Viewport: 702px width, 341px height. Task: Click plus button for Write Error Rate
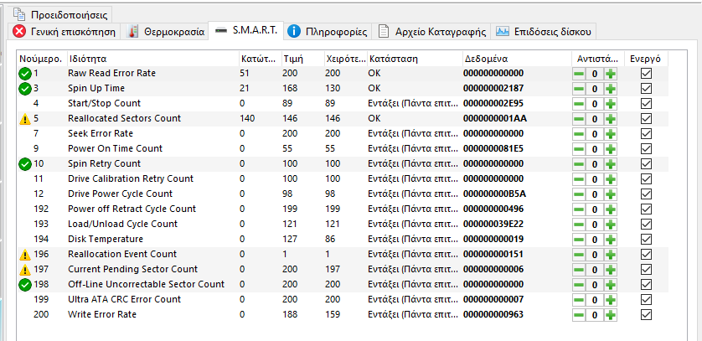click(611, 315)
